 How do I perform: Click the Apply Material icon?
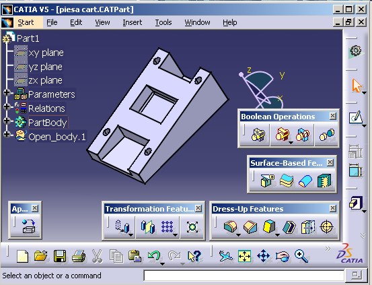point(29,226)
